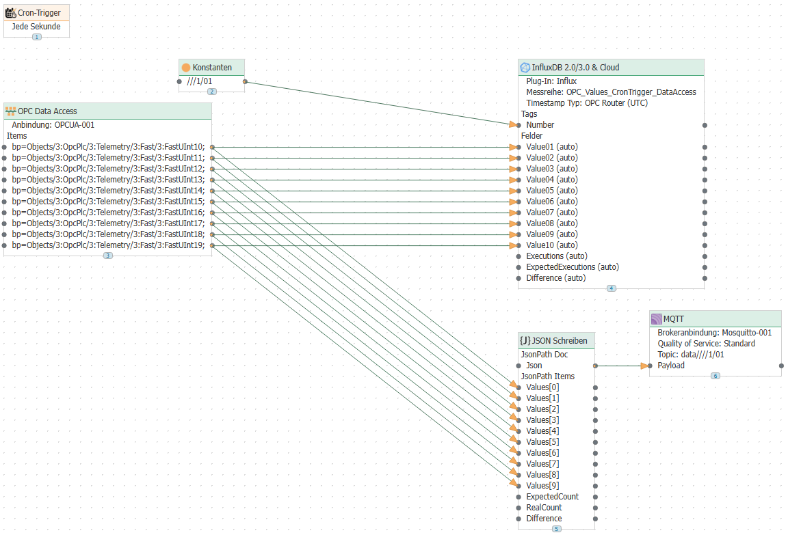788x535 pixels.
Task: Click the MQTT Topic data////1/01 line
Action: (690, 355)
